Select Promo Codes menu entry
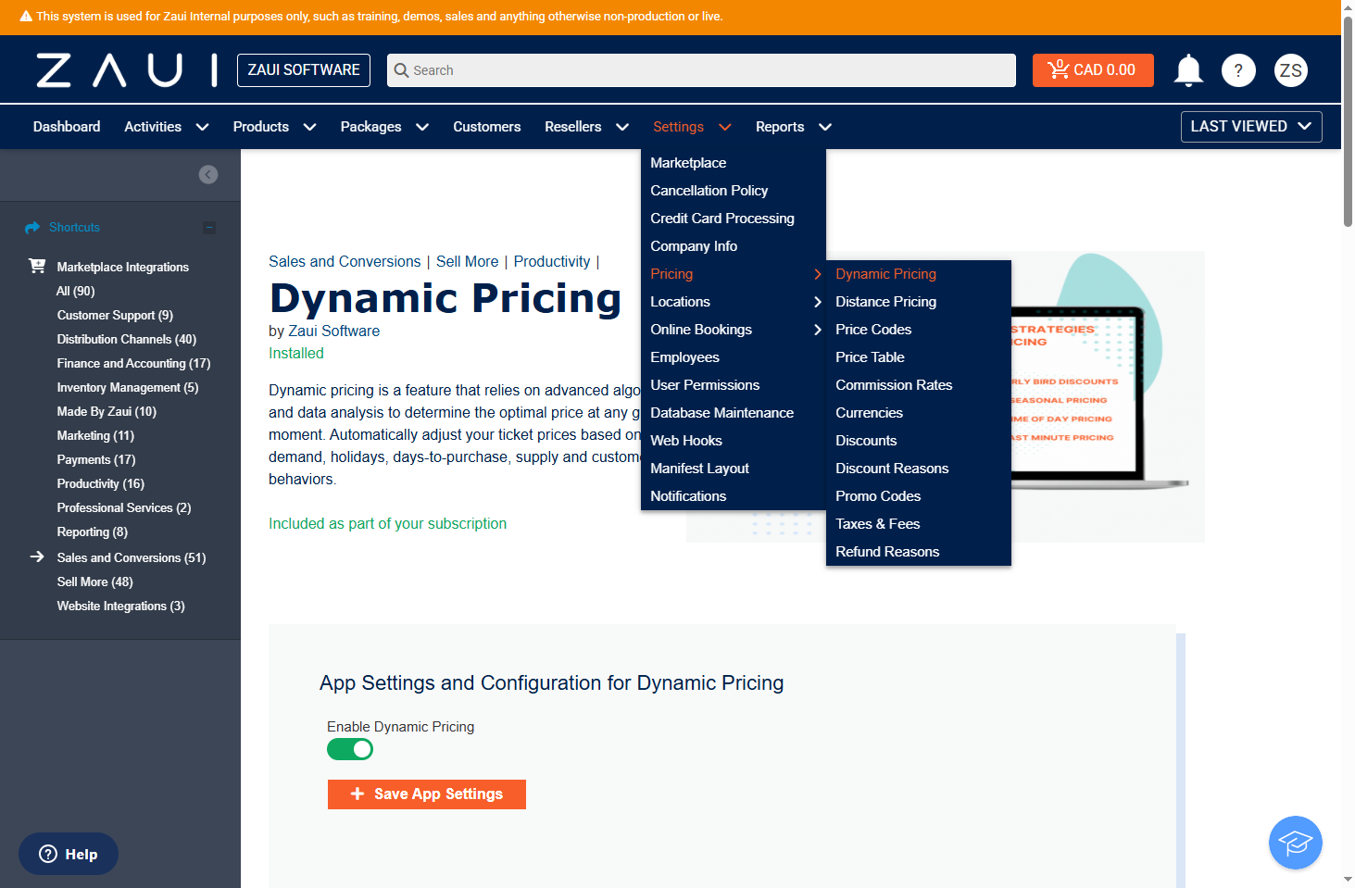 878,496
